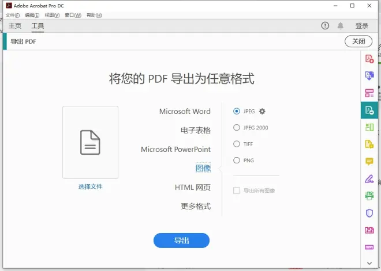Image resolution: width=381 pixels, height=271 pixels.
Task: Open the 文件(F) menu
Action: coord(12,16)
